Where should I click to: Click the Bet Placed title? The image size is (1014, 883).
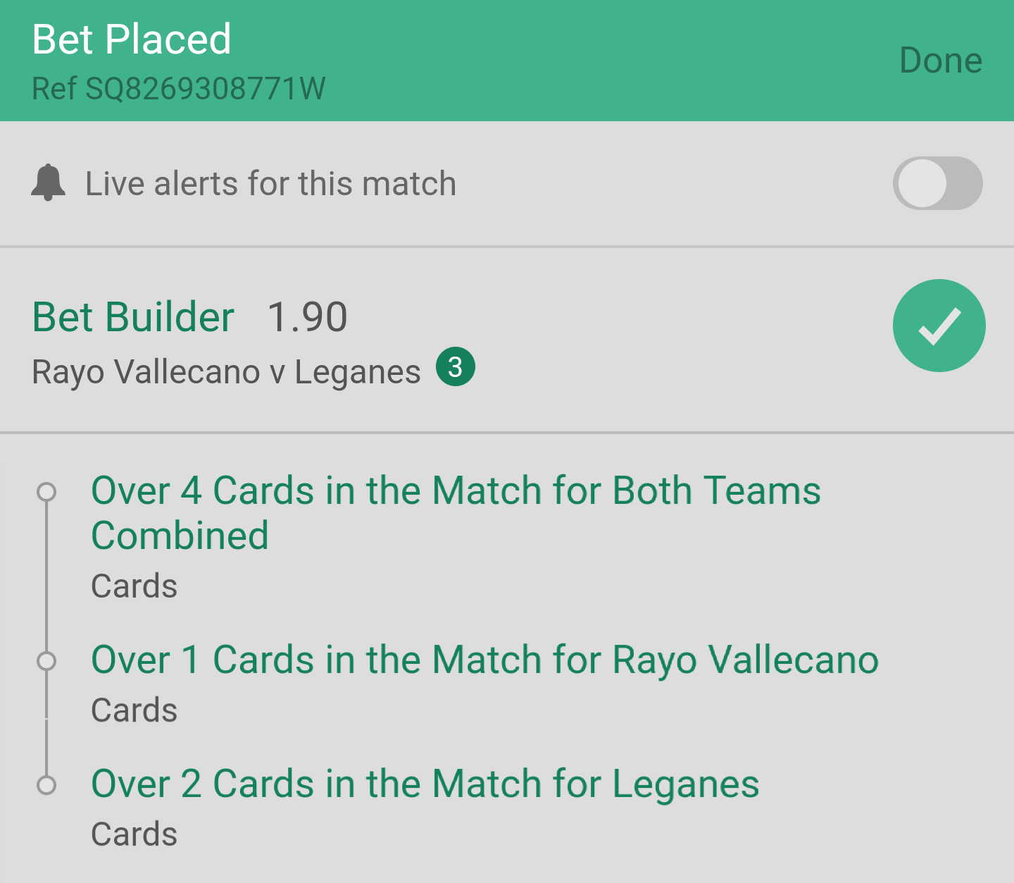pos(132,39)
